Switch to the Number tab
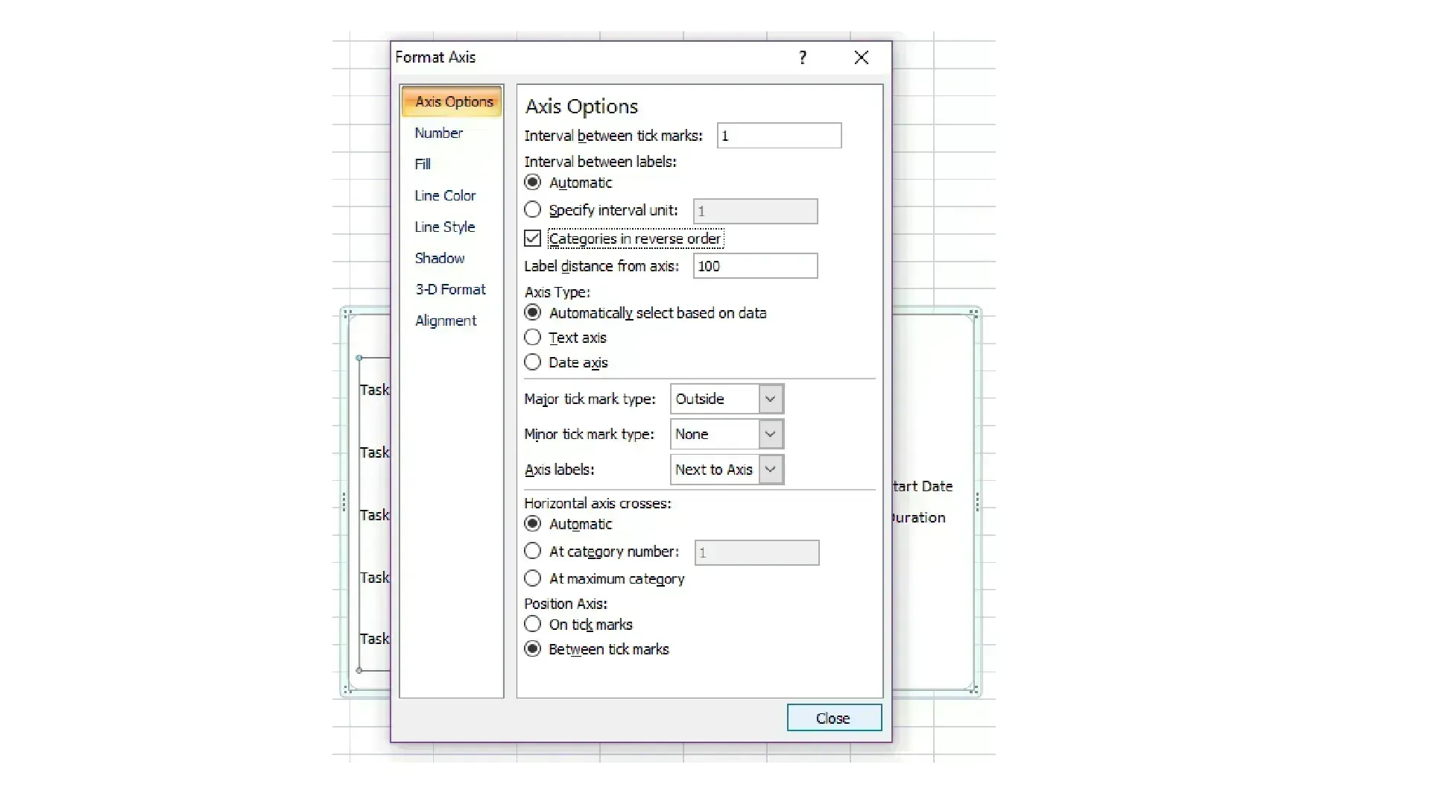The width and height of the screenshot is (1431, 805). pos(438,133)
